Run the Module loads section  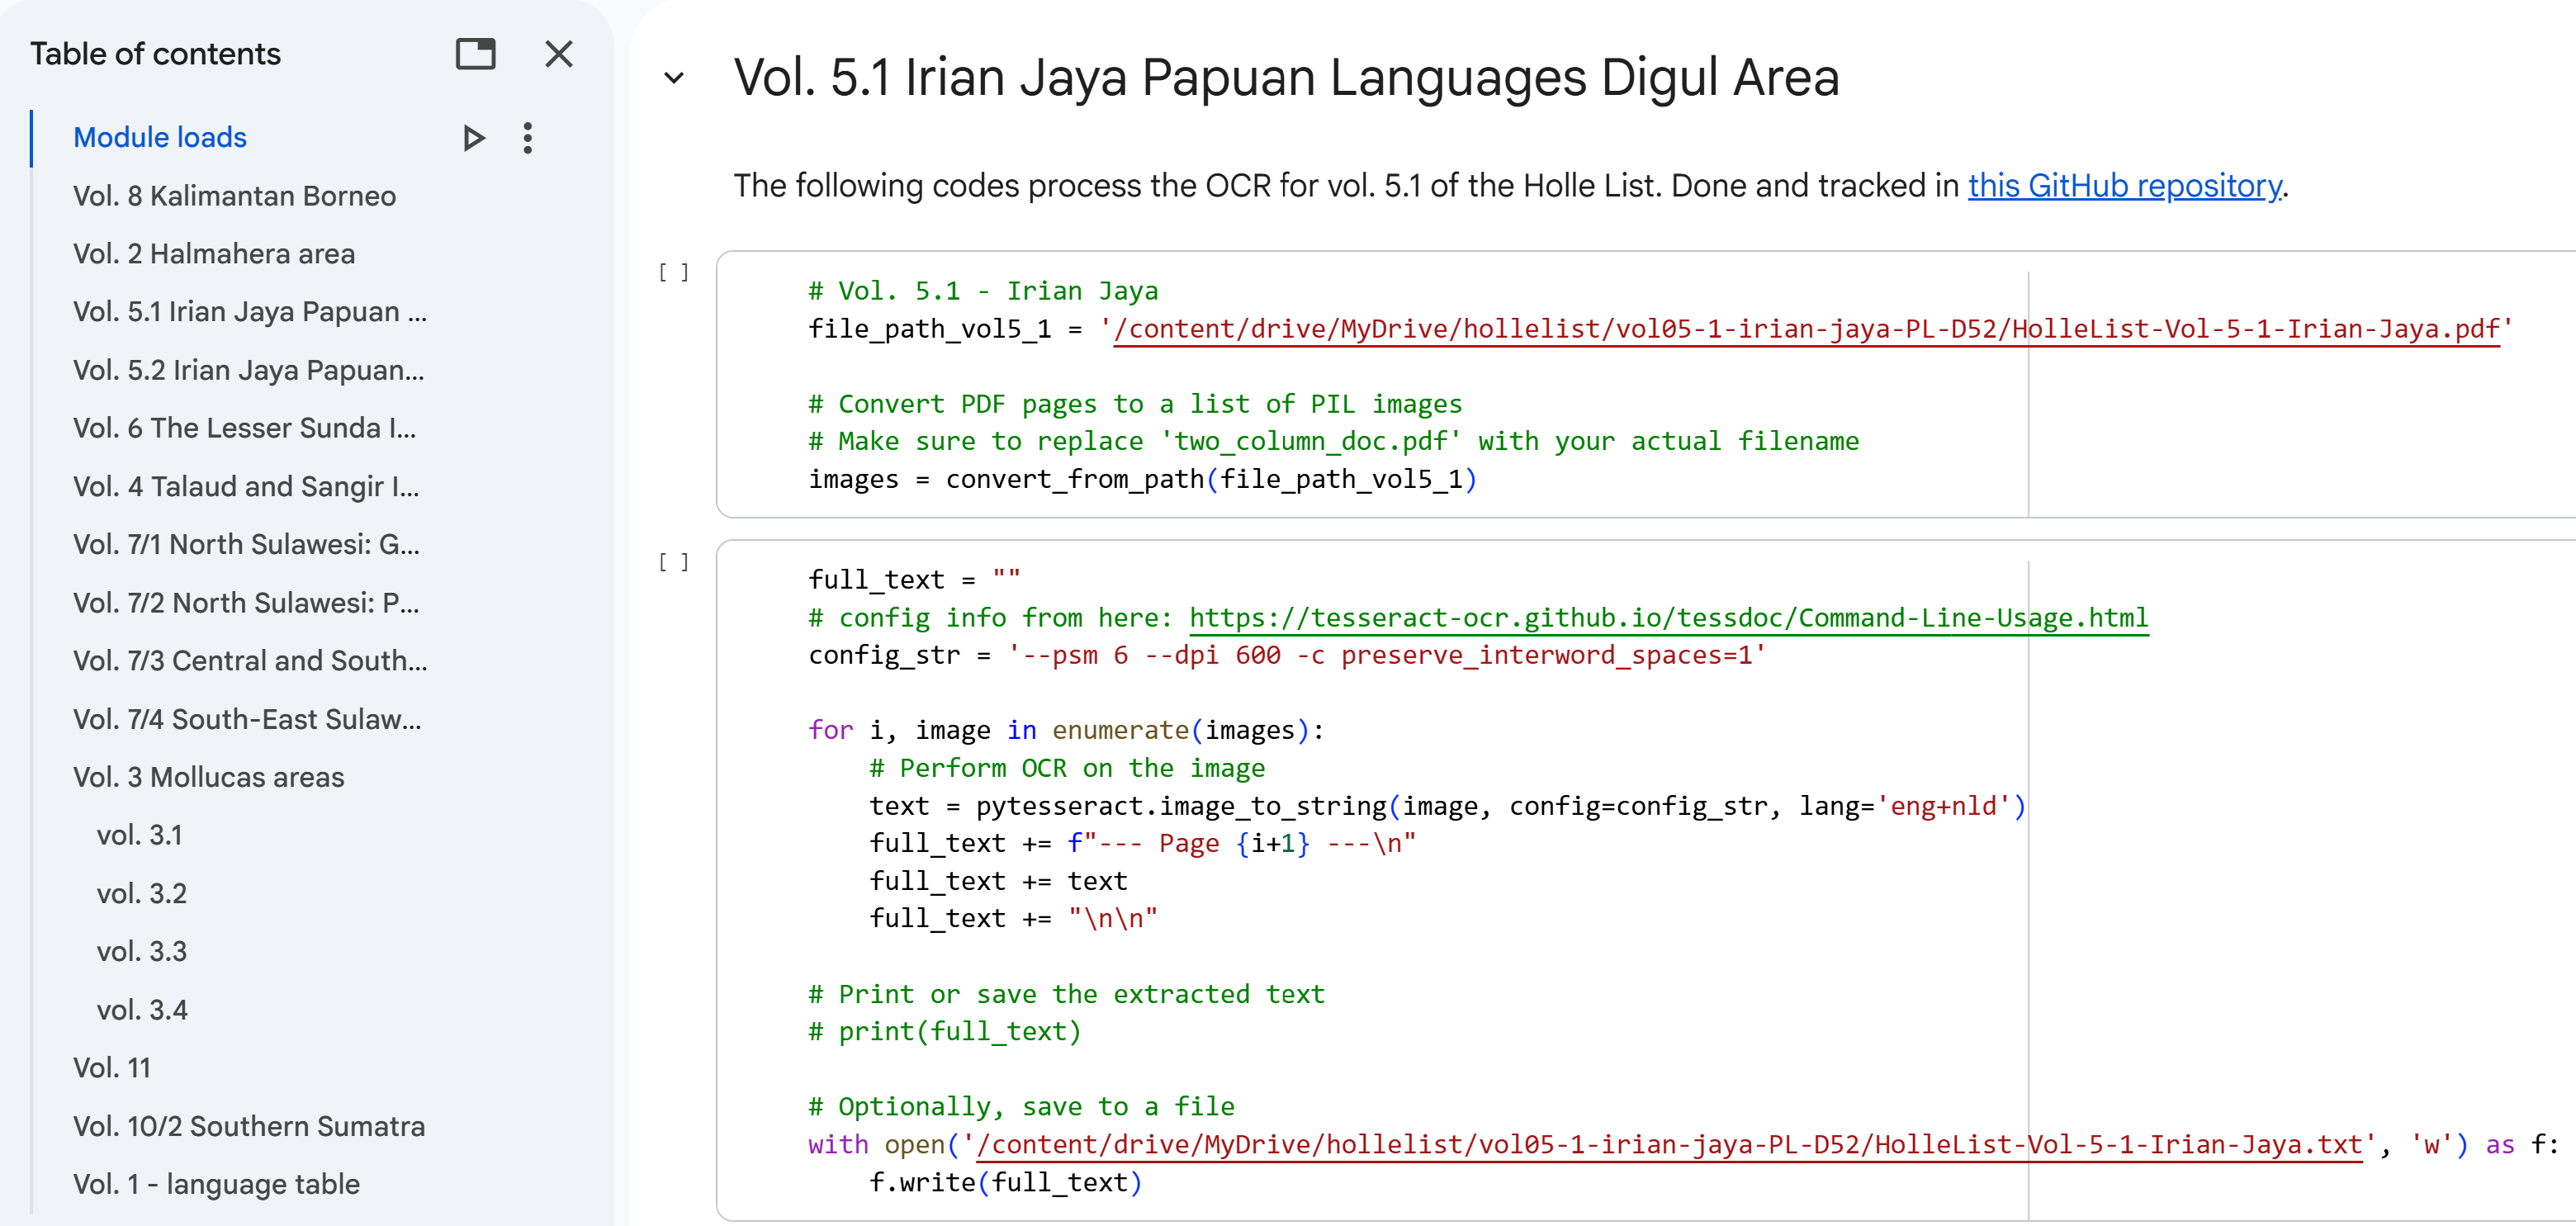click(474, 138)
